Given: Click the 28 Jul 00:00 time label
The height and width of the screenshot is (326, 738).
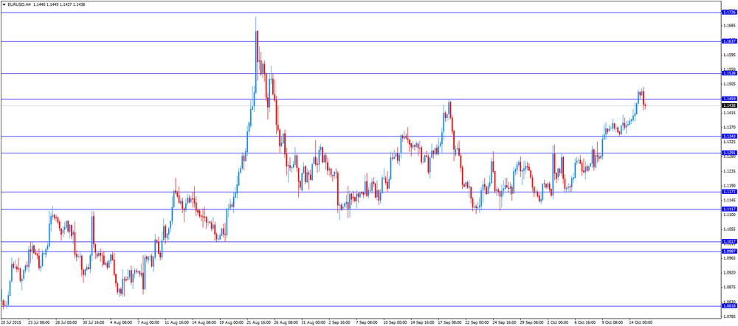Looking at the screenshot, I should tap(66, 323).
